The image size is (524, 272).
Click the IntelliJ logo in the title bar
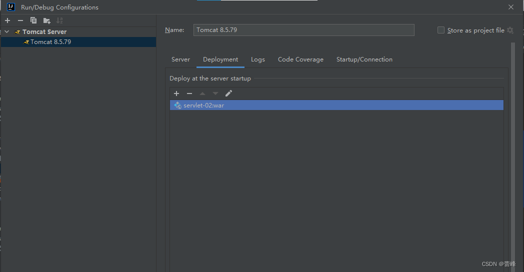click(x=10, y=7)
